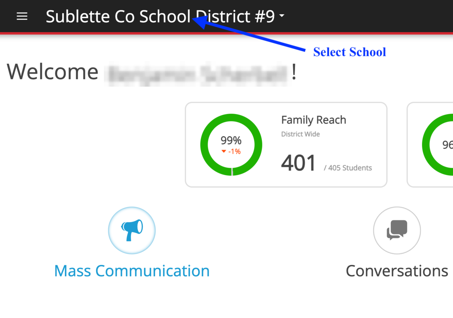This screenshot has height=318, width=453.
Task: Click the dropdown next to Sublette Co School District #9
Action: pos(281,15)
